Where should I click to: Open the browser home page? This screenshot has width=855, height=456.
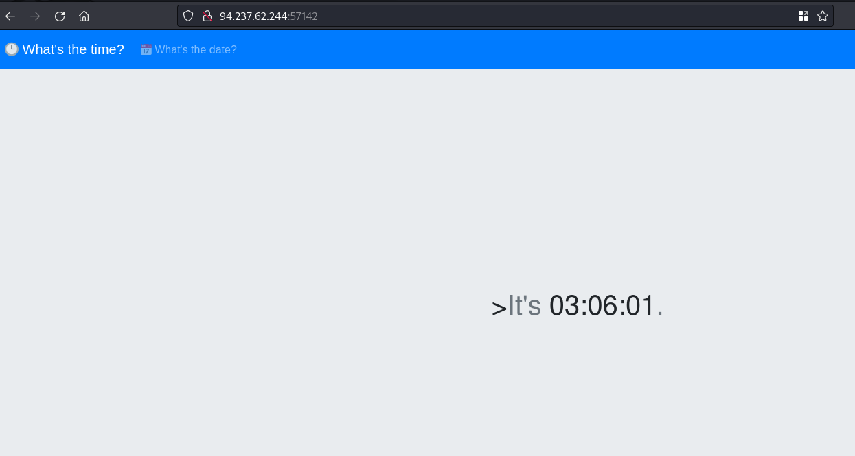click(x=84, y=16)
